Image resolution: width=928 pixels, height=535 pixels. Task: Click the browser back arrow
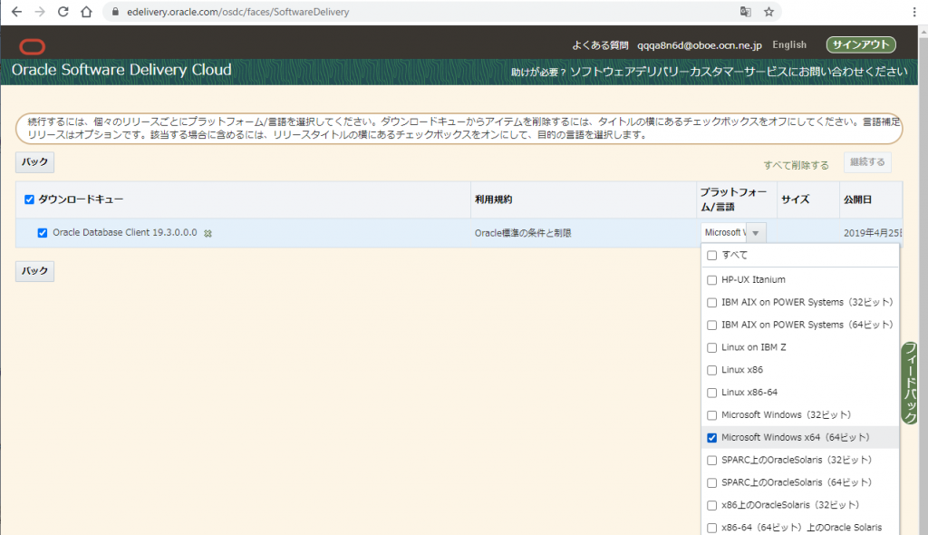click(16, 12)
